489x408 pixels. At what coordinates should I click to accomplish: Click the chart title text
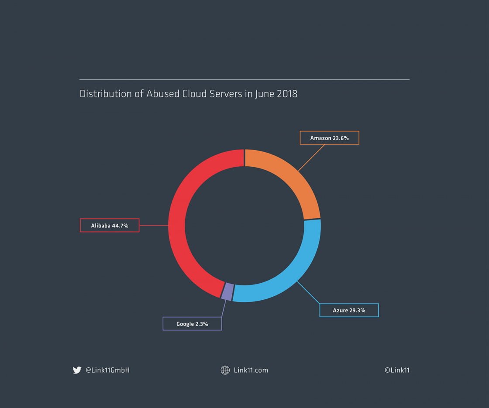[189, 94]
